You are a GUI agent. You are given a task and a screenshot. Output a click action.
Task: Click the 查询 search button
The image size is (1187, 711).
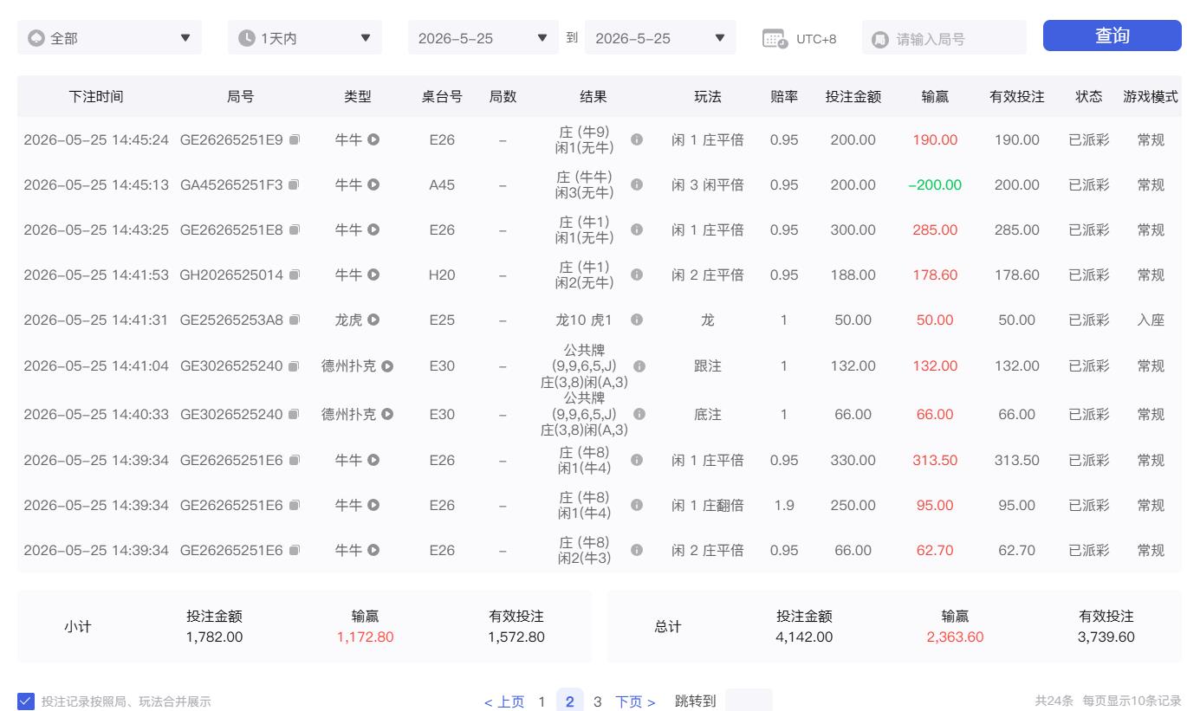(x=1112, y=36)
